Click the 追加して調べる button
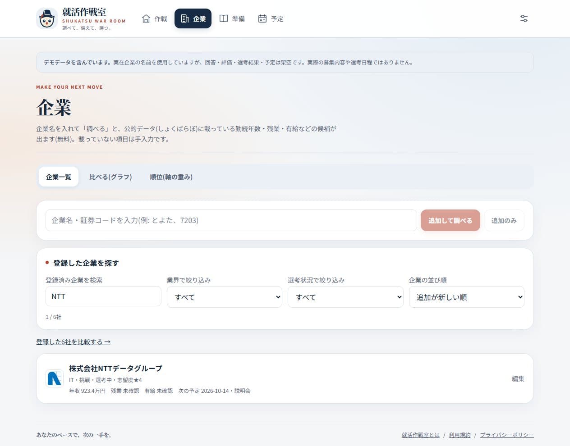 450,220
